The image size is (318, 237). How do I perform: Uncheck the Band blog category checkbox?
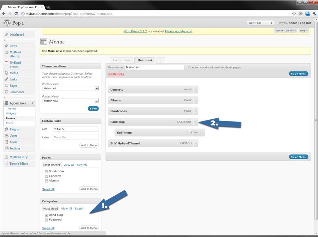pyautogui.click(x=46, y=215)
